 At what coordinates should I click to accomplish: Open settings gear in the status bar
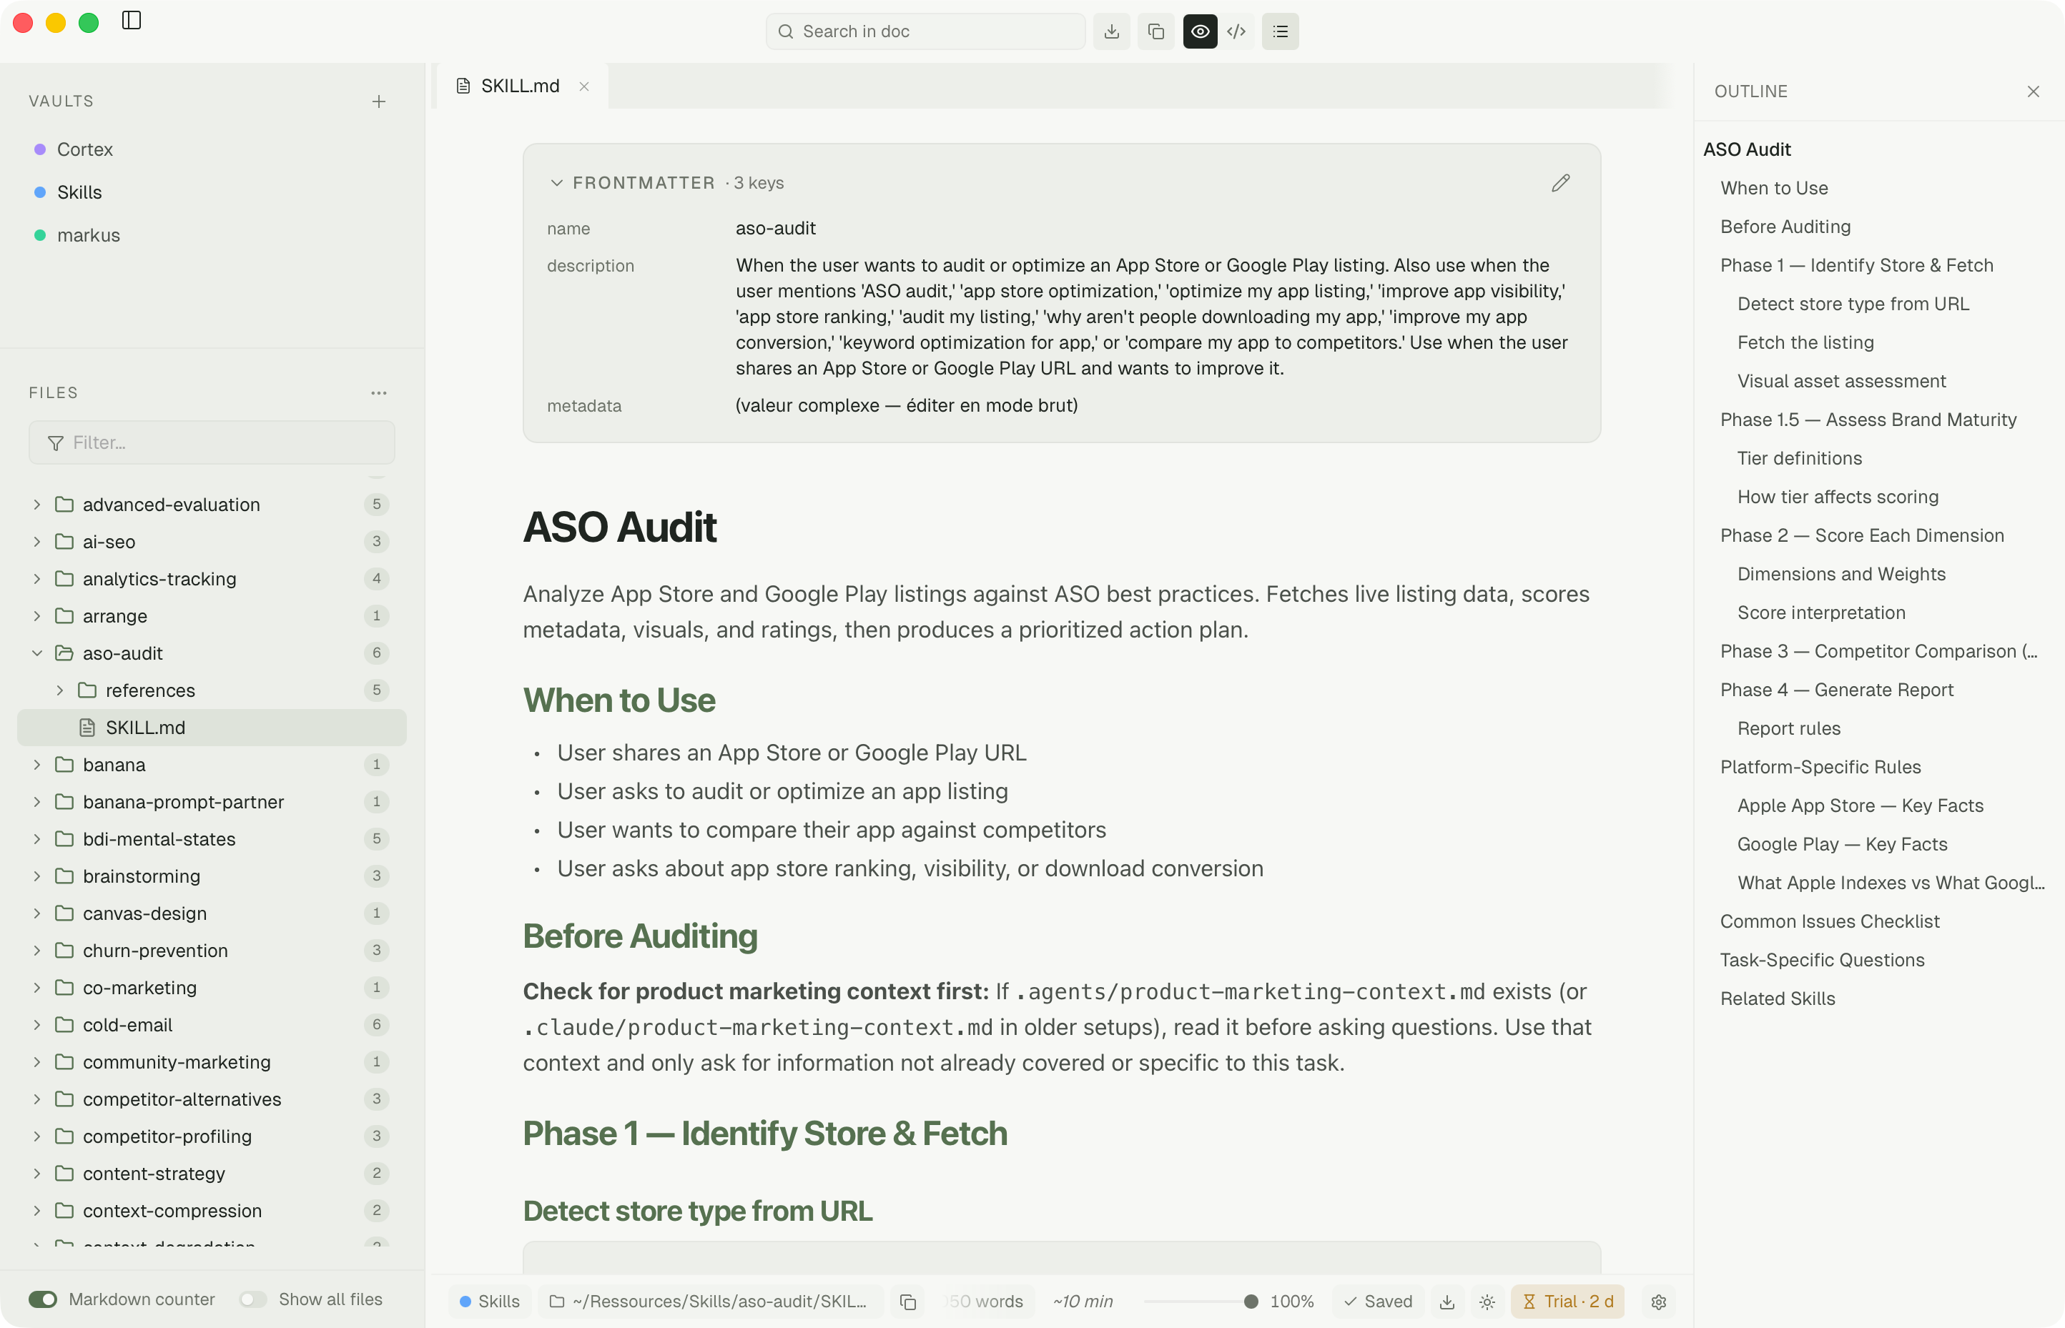pos(1659,1302)
